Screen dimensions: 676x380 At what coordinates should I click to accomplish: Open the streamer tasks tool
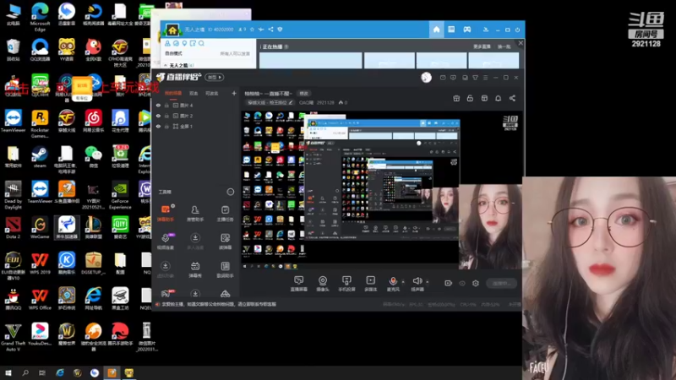[225, 213]
